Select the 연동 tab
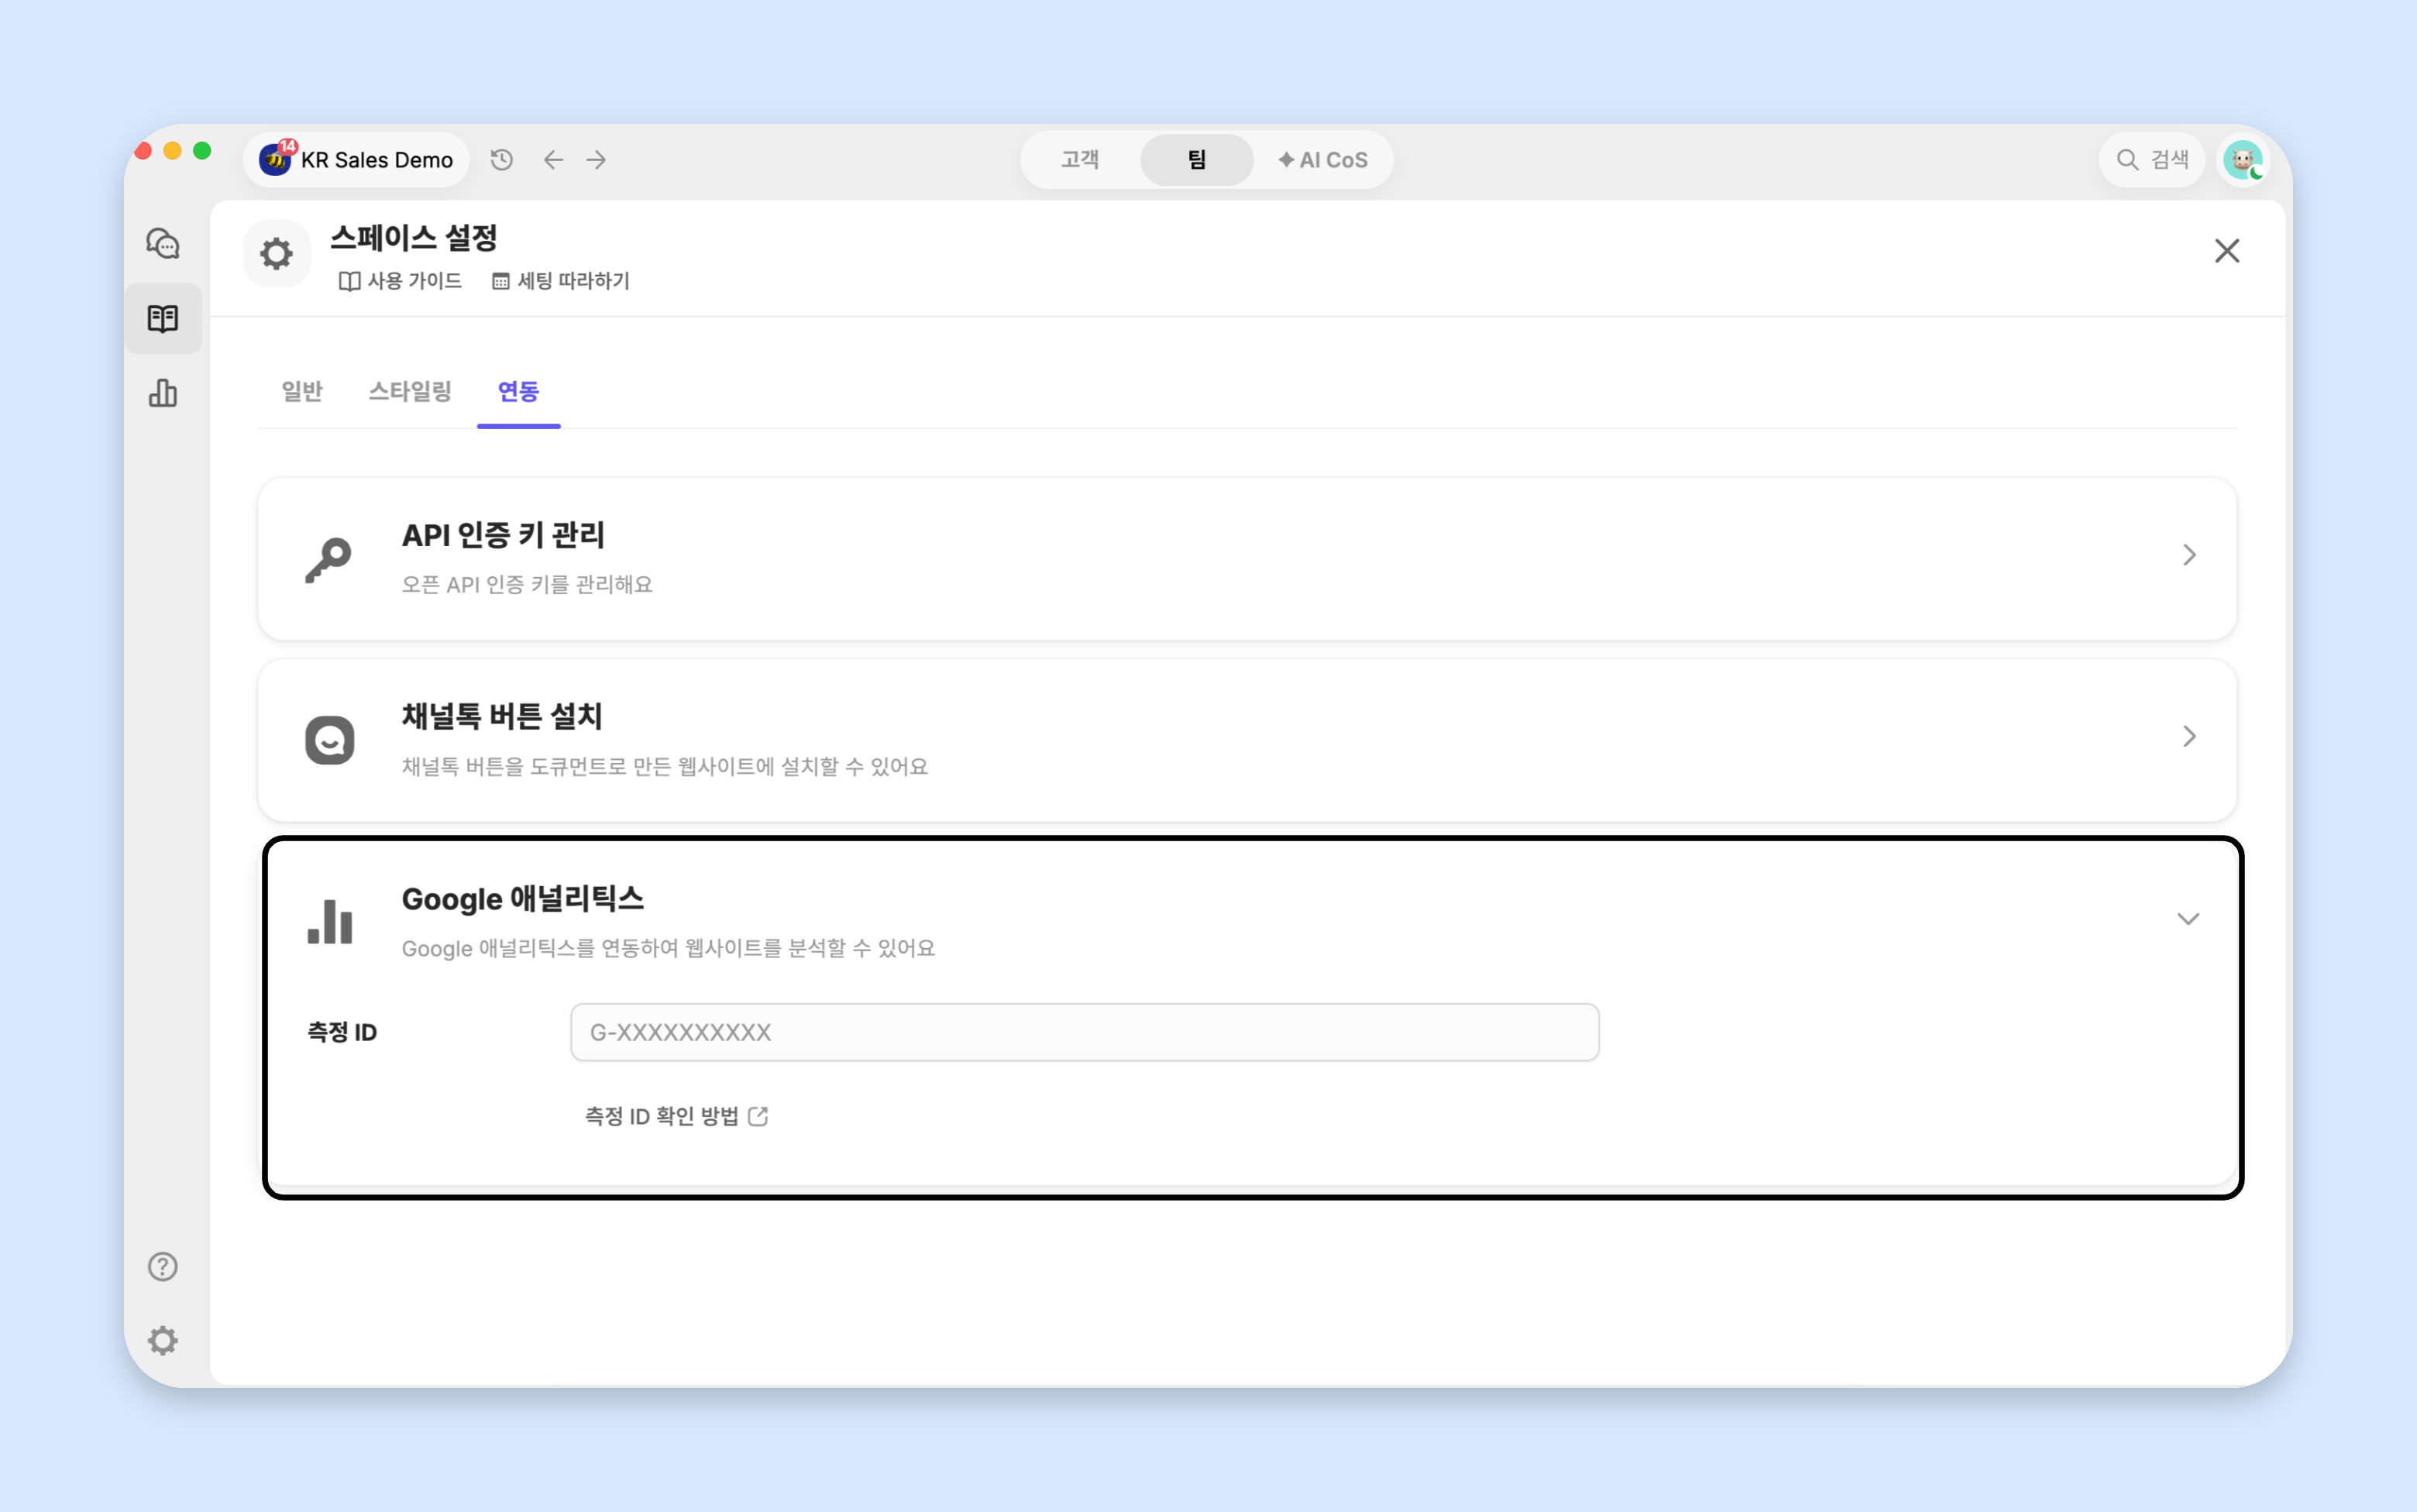2417x1512 pixels. pos(518,391)
